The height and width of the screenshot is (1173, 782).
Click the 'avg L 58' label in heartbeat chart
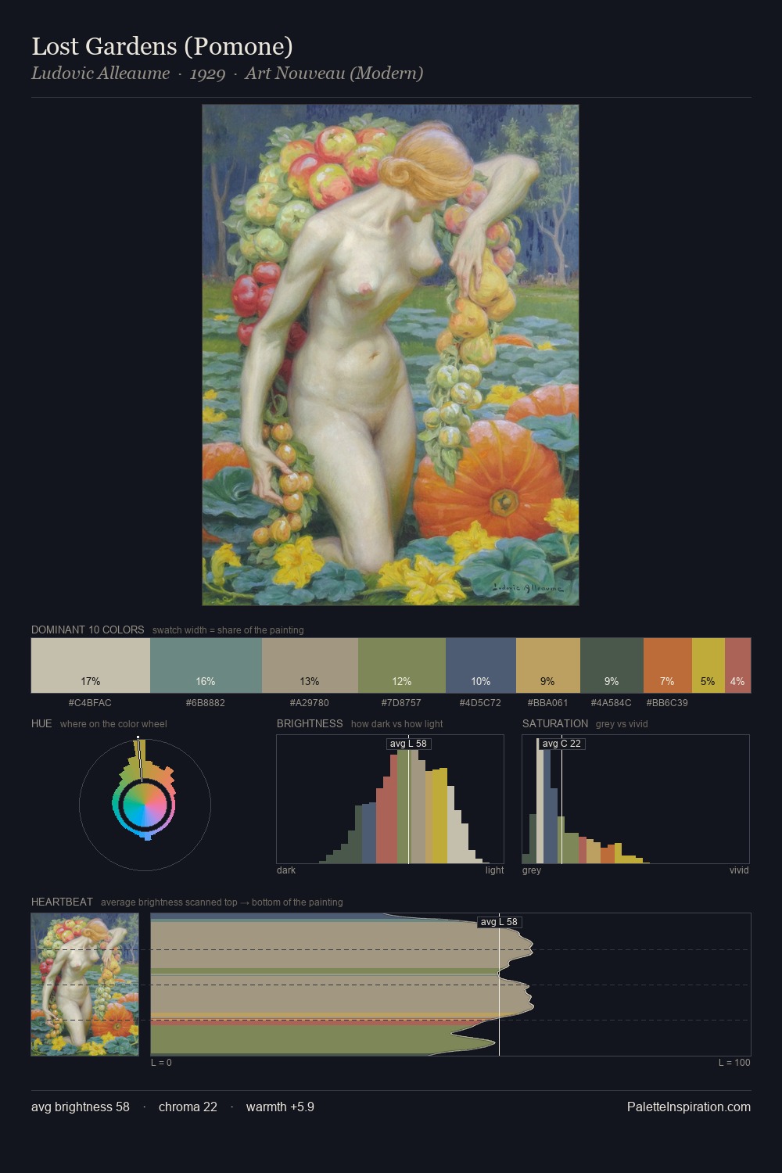(499, 922)
